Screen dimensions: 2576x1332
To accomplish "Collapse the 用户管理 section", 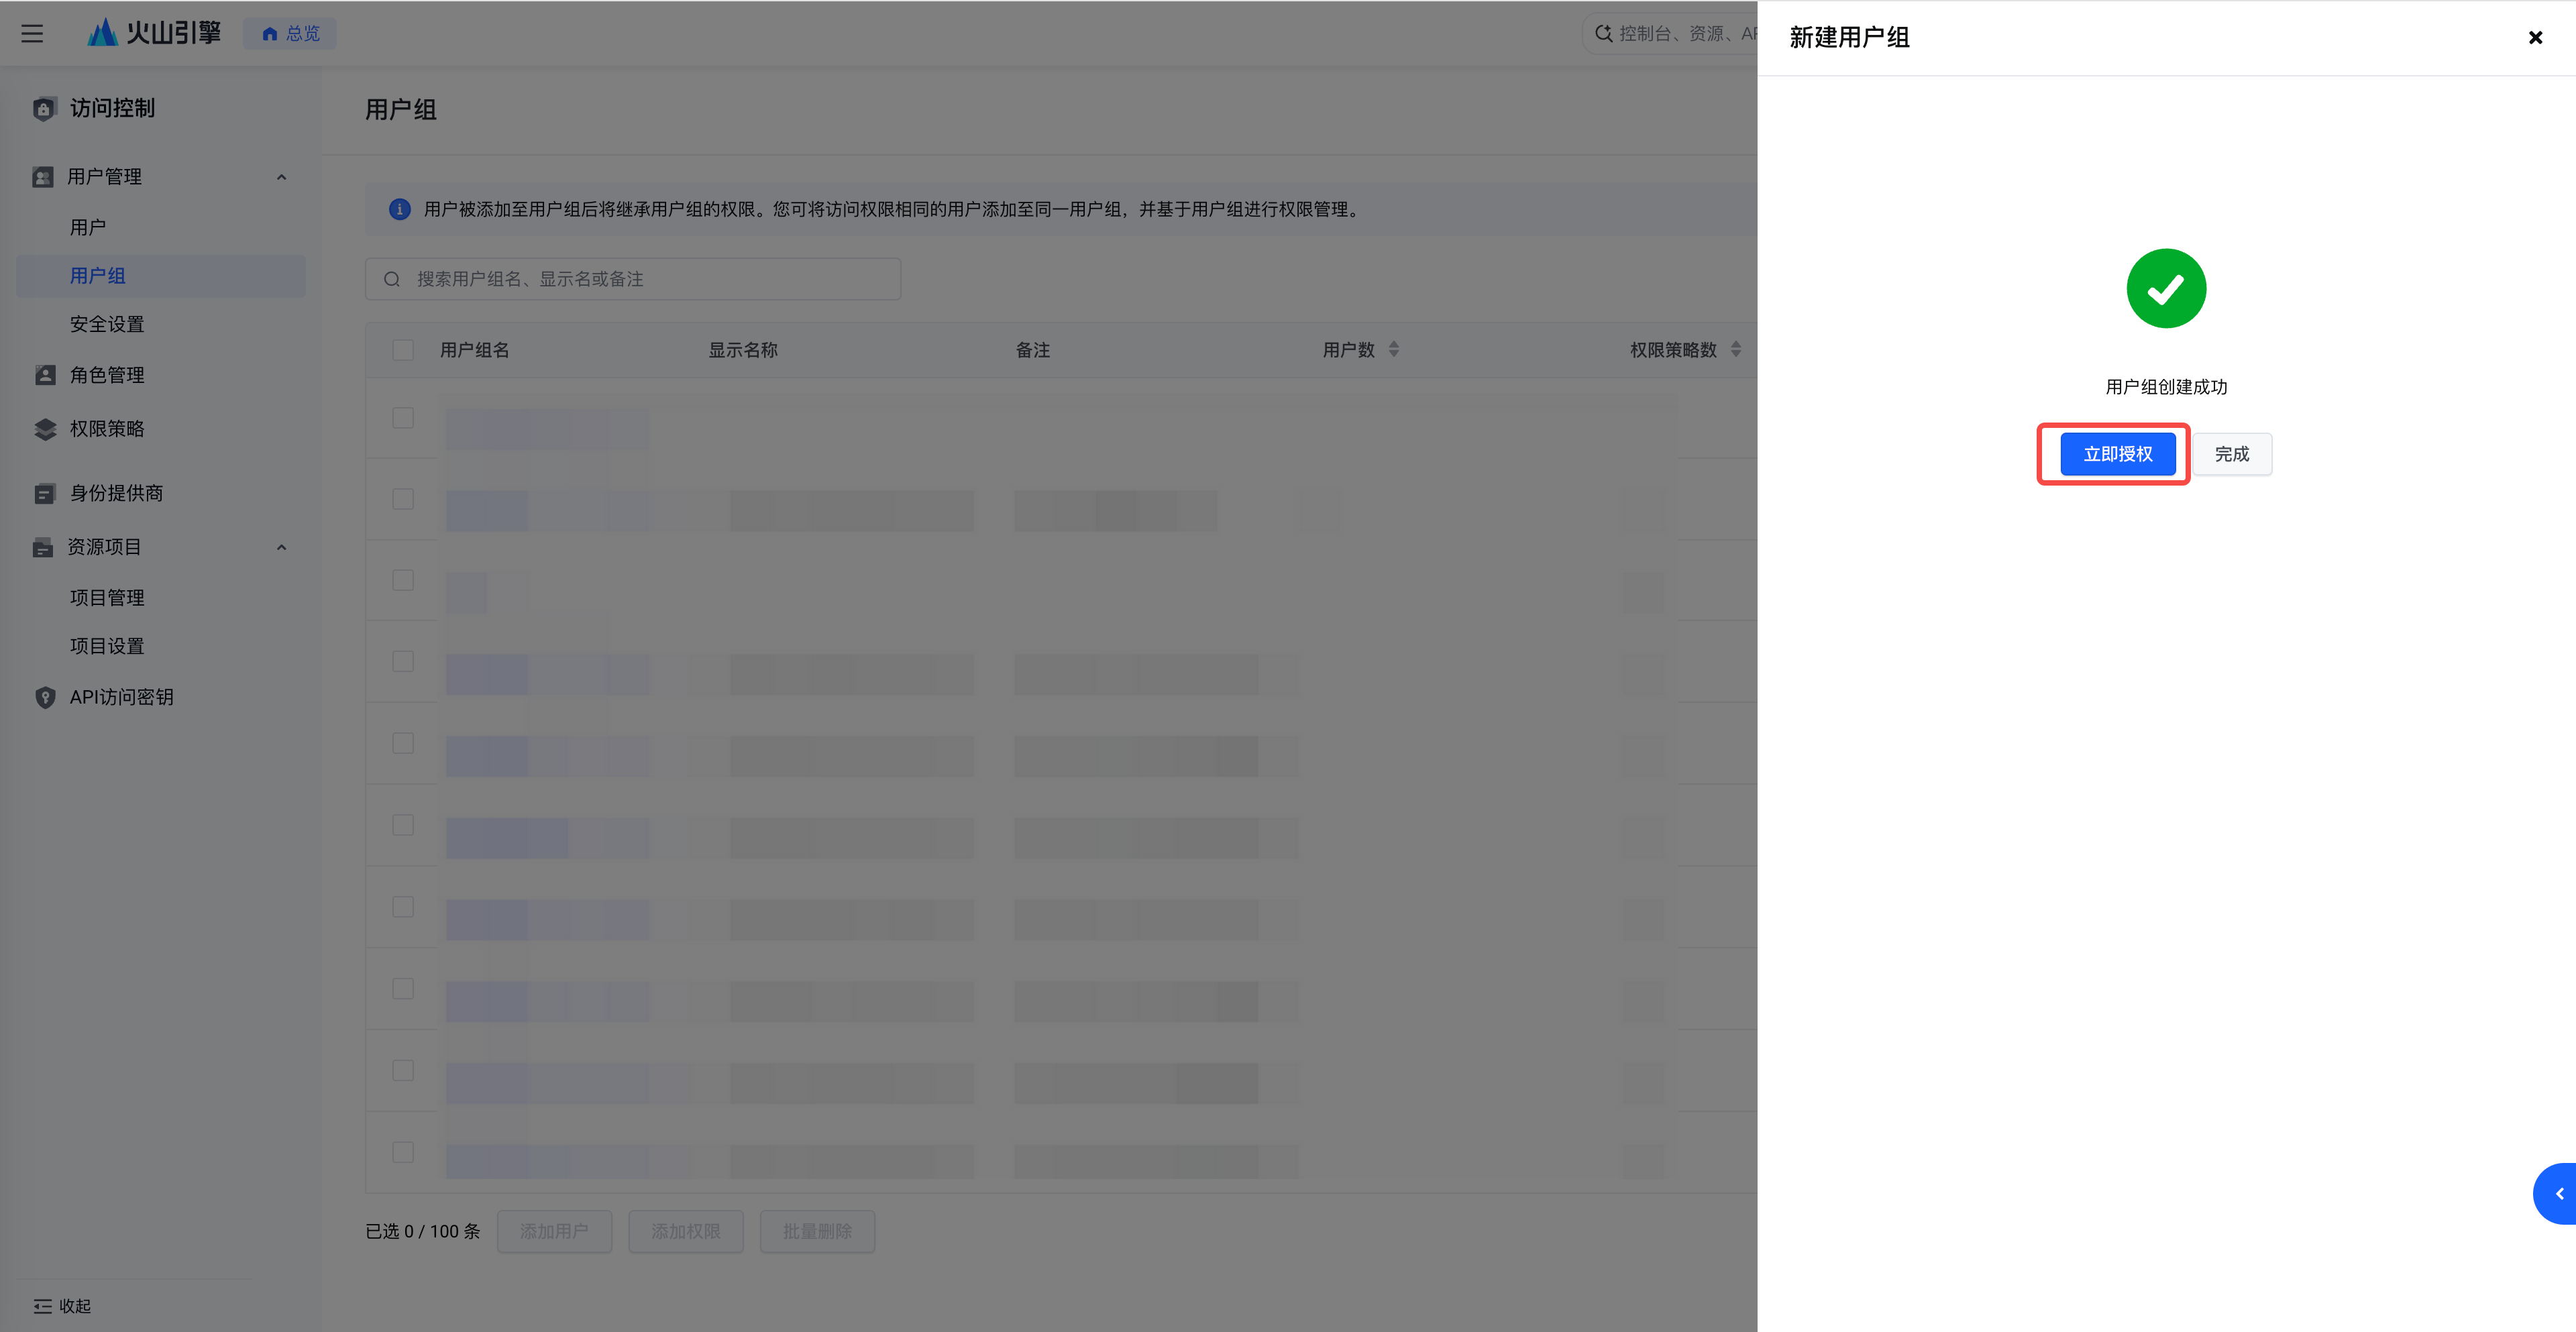I will click(282, 177).
